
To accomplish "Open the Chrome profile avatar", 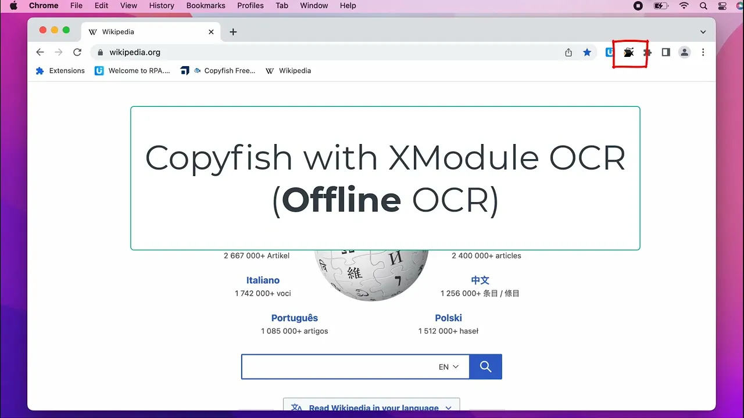I will point(685,52).
